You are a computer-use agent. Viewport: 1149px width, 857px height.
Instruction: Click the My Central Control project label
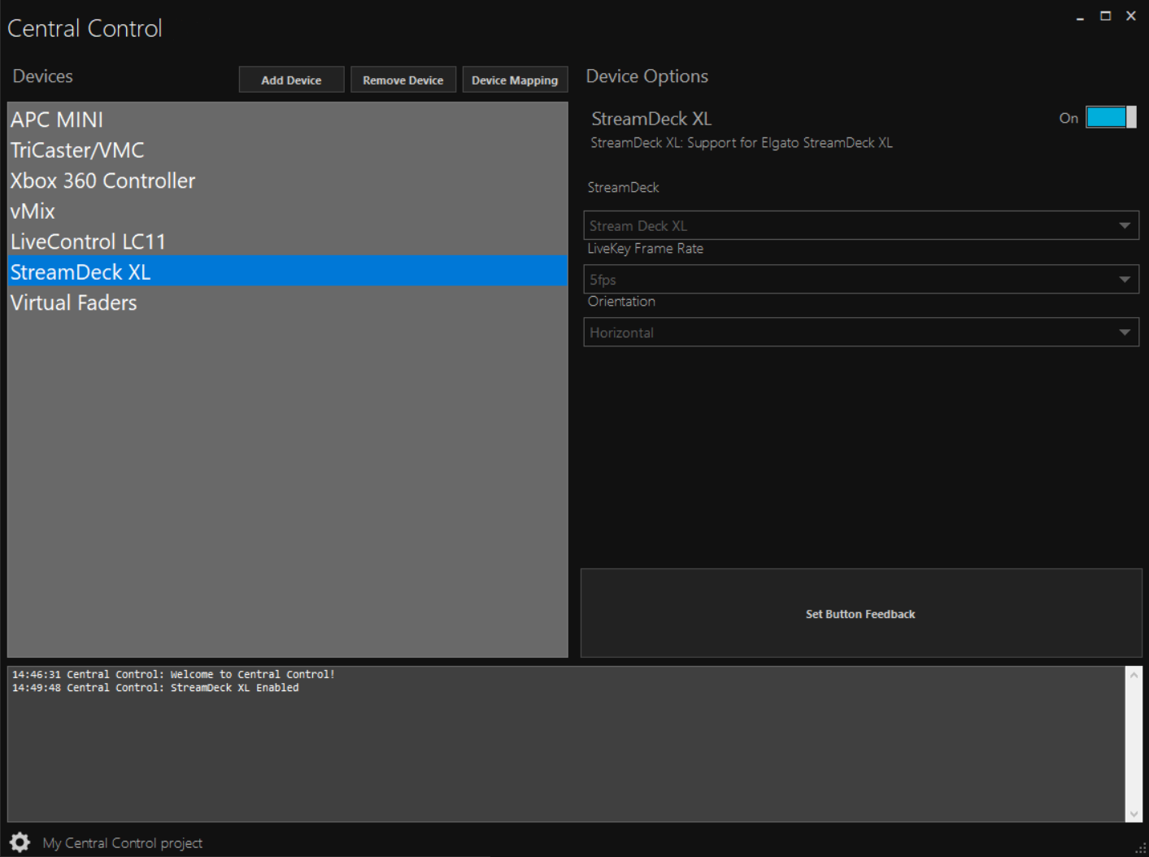click(123, 843)
